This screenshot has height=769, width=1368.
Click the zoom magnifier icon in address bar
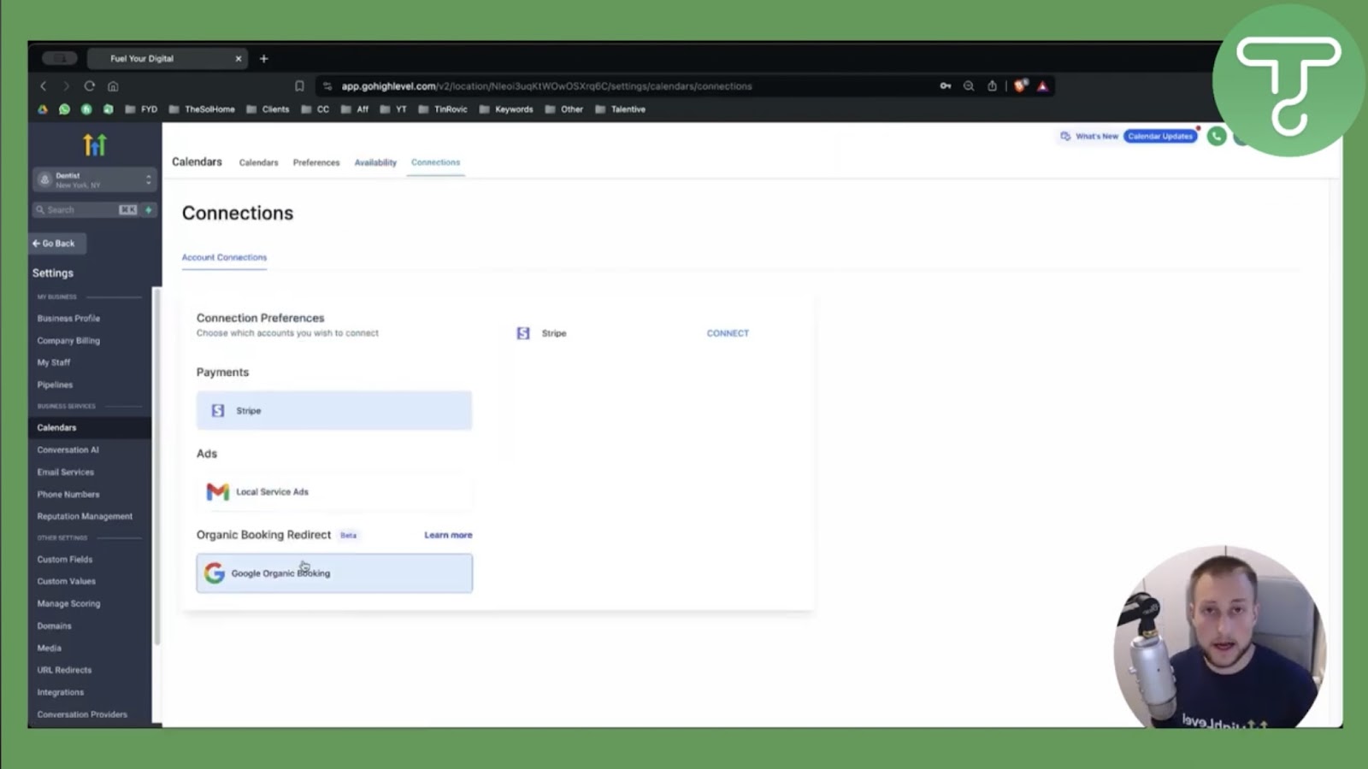[x=969, y=86]
